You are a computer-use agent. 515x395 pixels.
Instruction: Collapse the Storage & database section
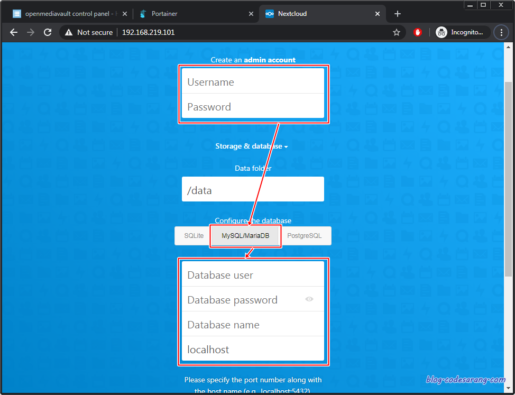click(252, 146)
